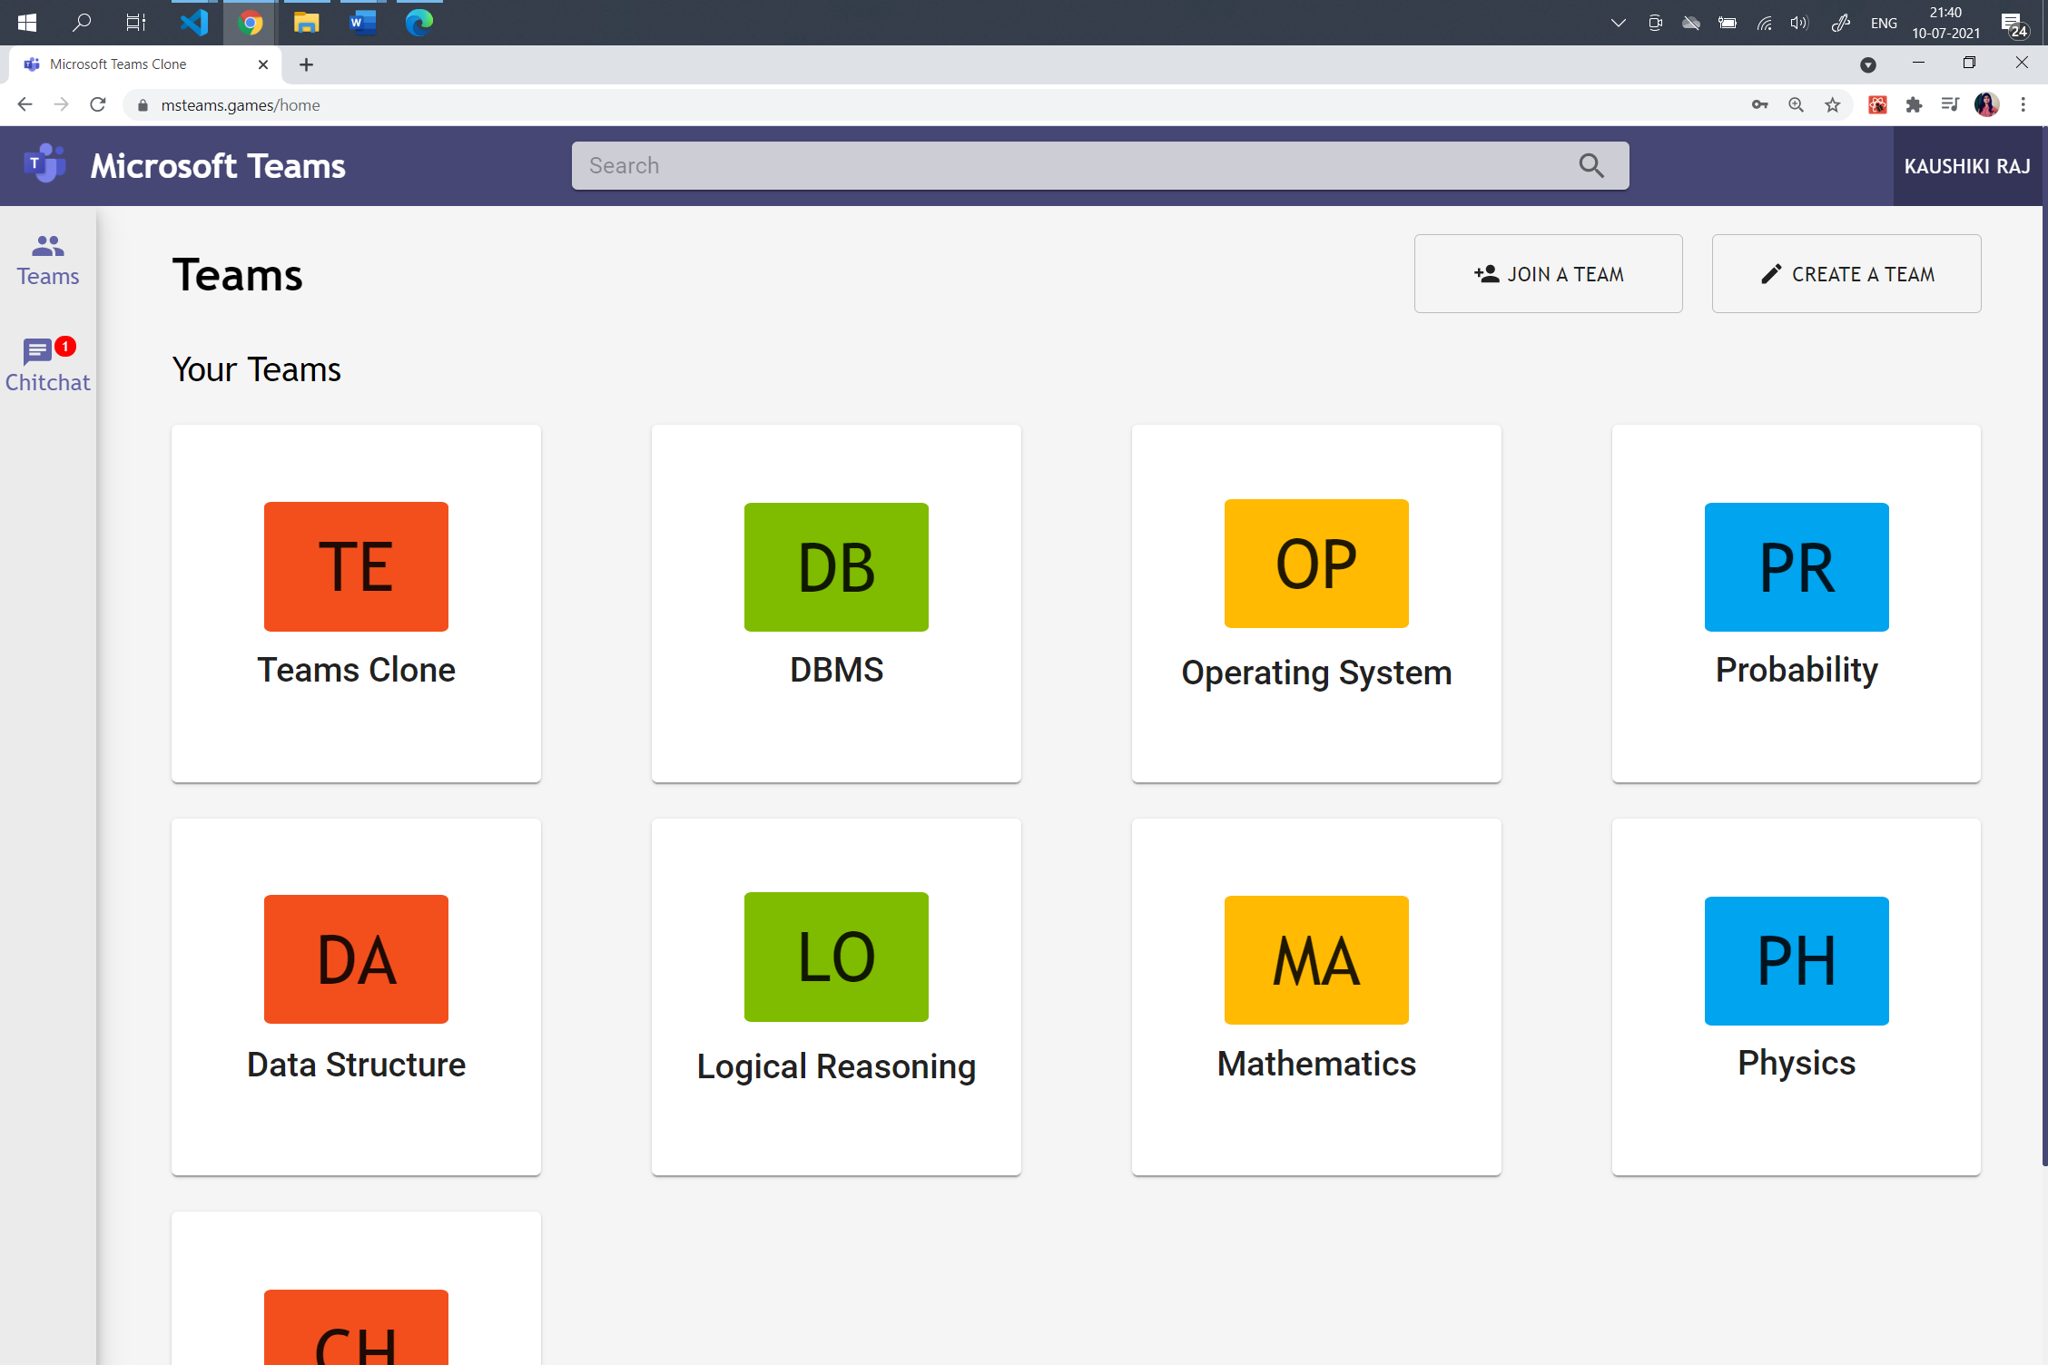Viewport: 2048px width, 1365px height.
Task: Click the Wi-Fi network tray icon
Action: pos(1764,23)
